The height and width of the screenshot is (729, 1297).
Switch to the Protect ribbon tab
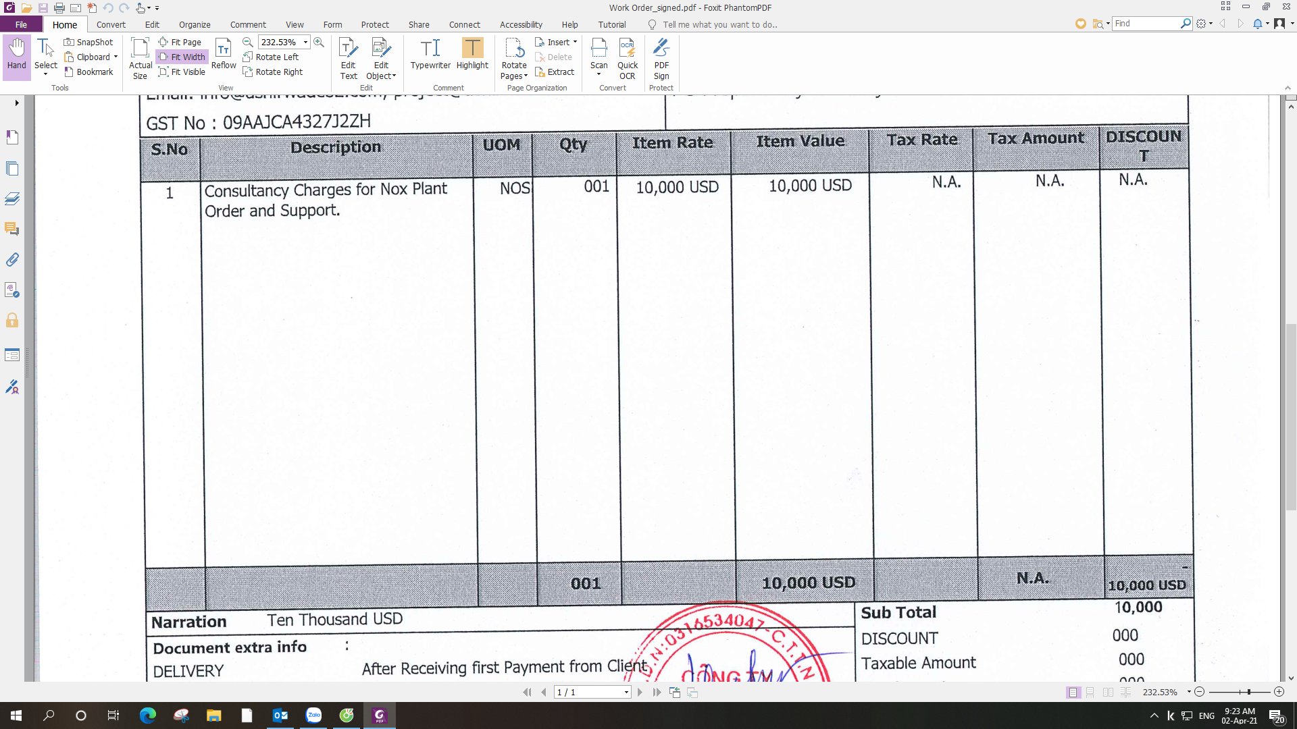[374, 24]
